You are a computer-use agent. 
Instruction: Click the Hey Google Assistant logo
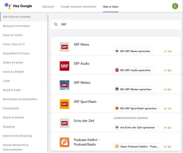click(18, 6)
